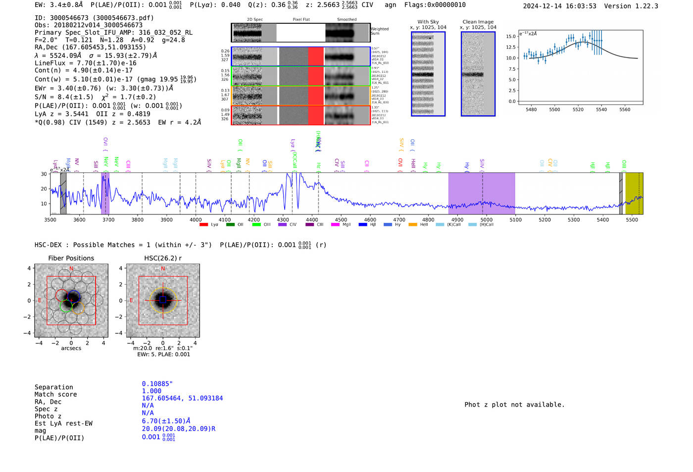Viewport: 693px width, 472px height.
Task: Open the HSC(26.2) r cutout image
Action: point(163,300)
